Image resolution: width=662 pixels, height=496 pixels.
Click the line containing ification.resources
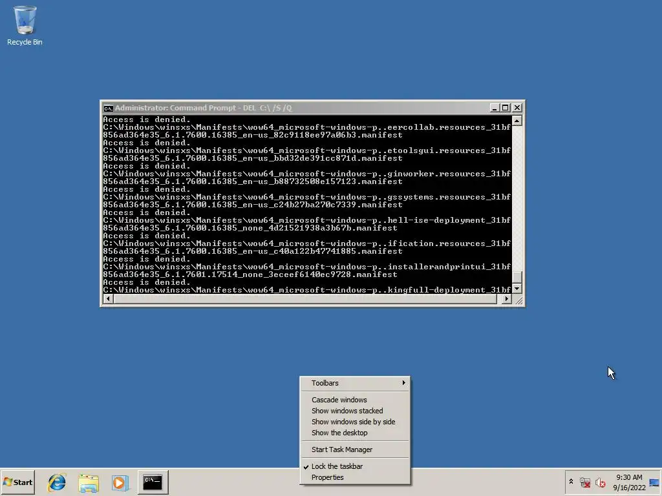[x=306, y=243]
